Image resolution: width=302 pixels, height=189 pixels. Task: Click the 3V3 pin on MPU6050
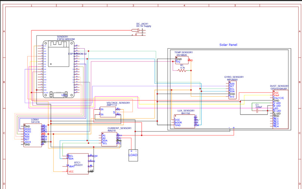232,97
